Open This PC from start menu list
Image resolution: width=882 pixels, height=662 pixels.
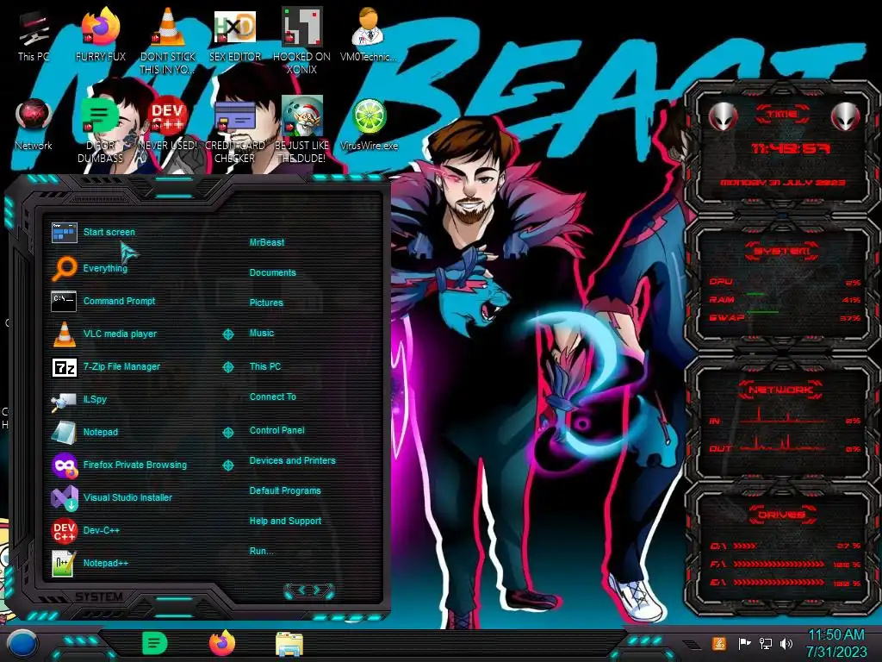[265, 366]
